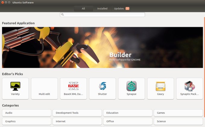Click the Builder featured application banner
This screenshot has height=127, width=205.
click(x=102, y=47)
